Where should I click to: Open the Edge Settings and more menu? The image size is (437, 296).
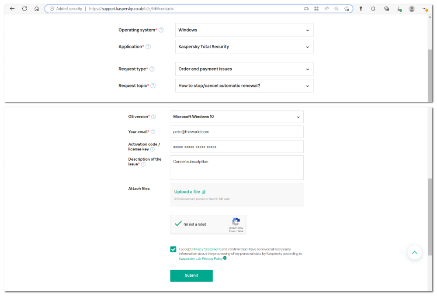coord(425,9)
